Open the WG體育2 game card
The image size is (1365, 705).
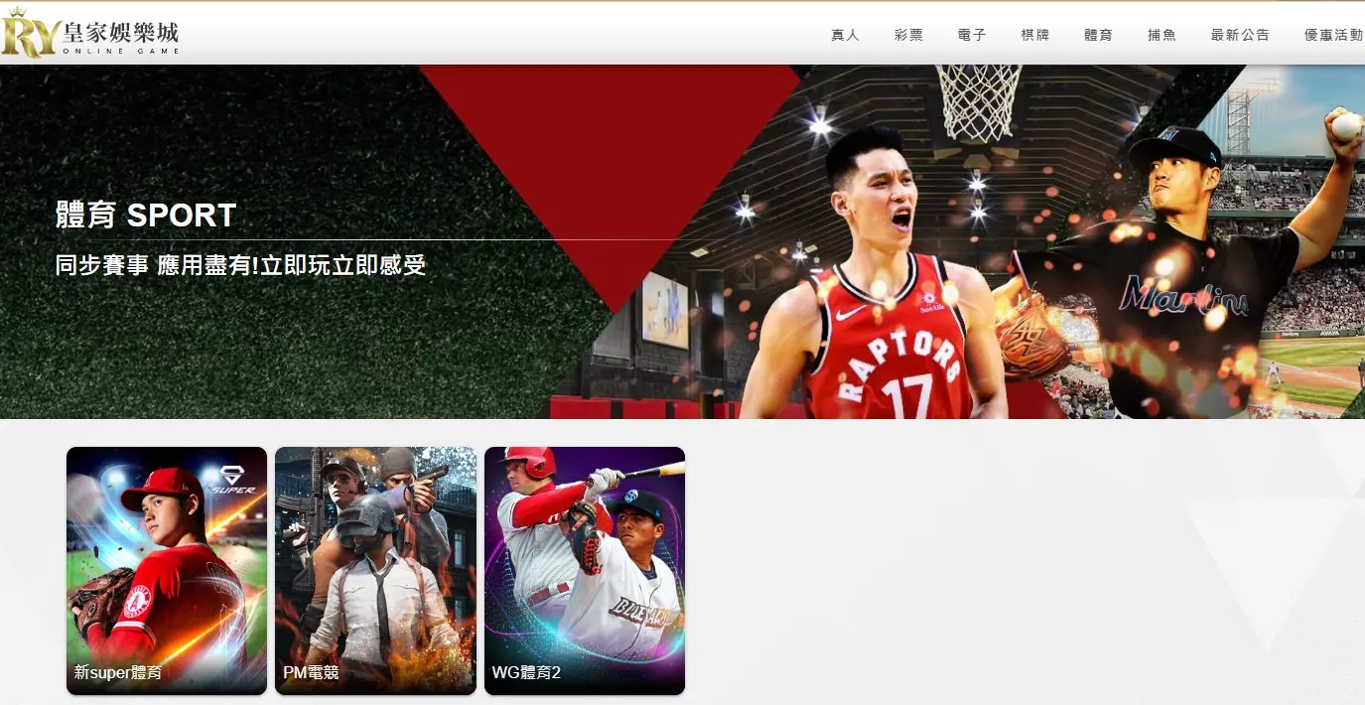[585, 571]
